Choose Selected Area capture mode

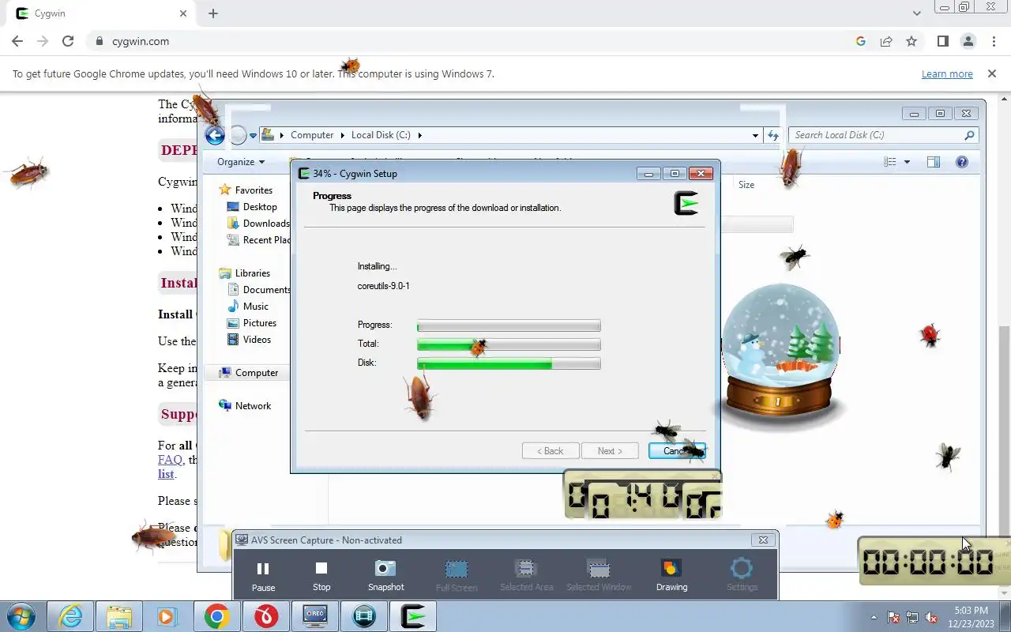[526, 576]
